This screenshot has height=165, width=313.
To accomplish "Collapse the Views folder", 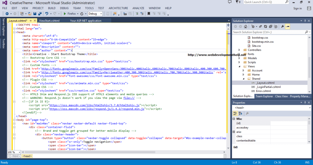I will (x=239, y=66).
